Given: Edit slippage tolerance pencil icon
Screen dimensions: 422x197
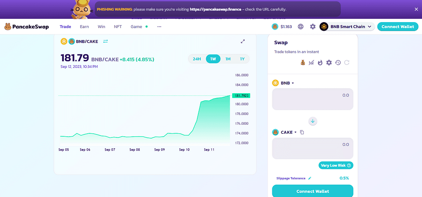Looking at the screenshot, I should click(310, 178).
